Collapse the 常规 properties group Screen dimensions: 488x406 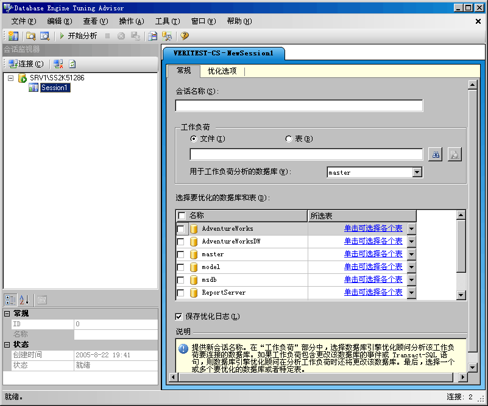pos(7,313)
